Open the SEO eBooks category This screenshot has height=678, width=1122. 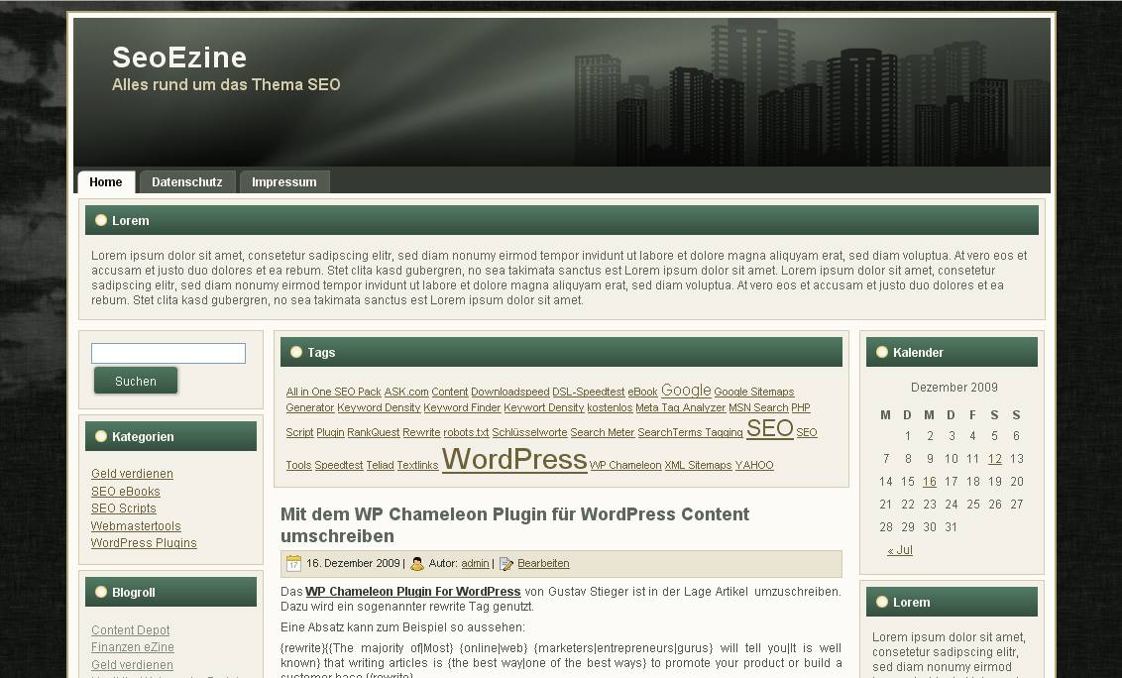[126, 491]
